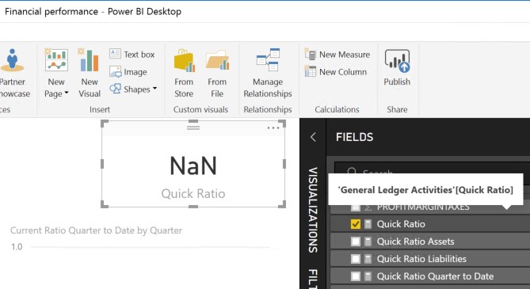Click the card visual drag handle
This screenshot has width=530, height=289.
coord(193,127)
